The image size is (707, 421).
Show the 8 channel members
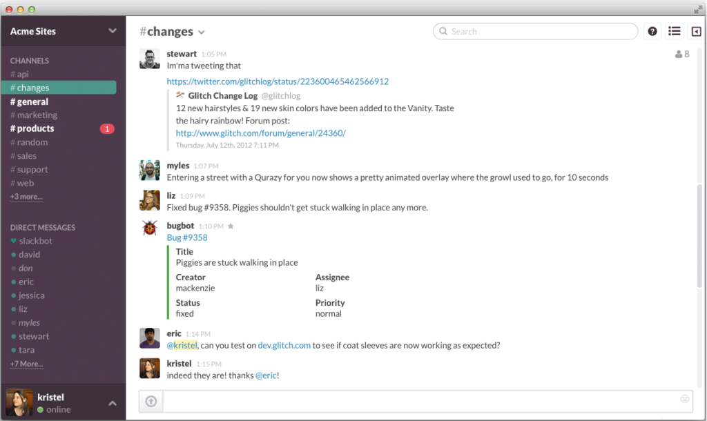coord(681,54)
